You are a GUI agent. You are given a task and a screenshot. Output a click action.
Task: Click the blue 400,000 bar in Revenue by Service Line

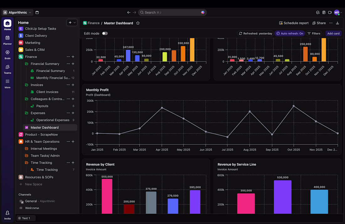click(319, 201)
